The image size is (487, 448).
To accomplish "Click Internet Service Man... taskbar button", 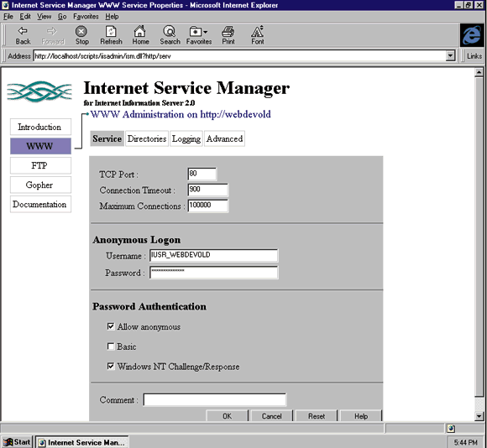I will click(x=82, y=442).
